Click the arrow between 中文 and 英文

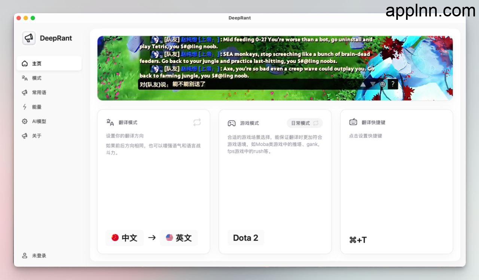(152, 237)
